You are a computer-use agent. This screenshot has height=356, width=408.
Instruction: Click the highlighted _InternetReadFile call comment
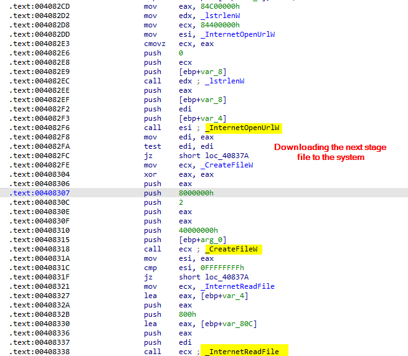point(244,352)
